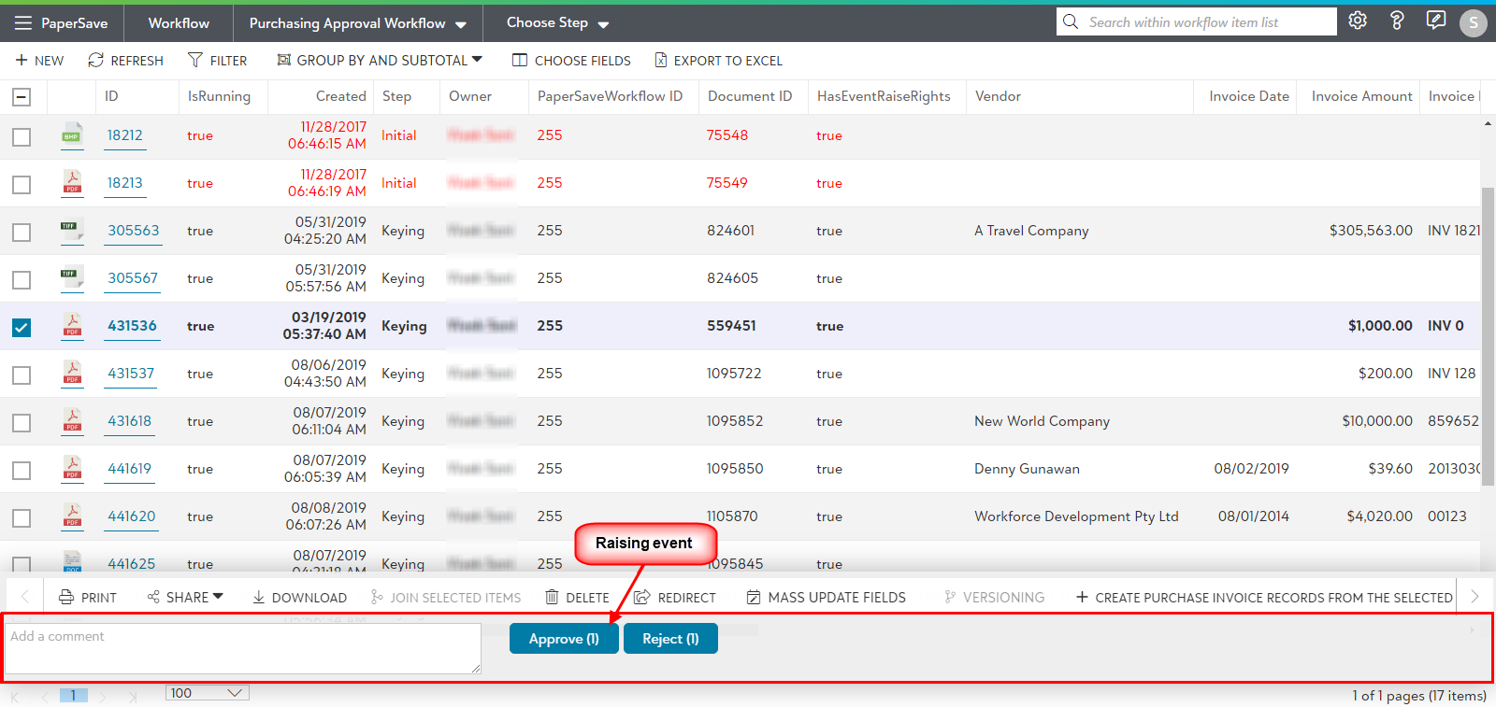Toggle the select-all header checkbox
This screenshot has width=1496, height=707.
22,97
